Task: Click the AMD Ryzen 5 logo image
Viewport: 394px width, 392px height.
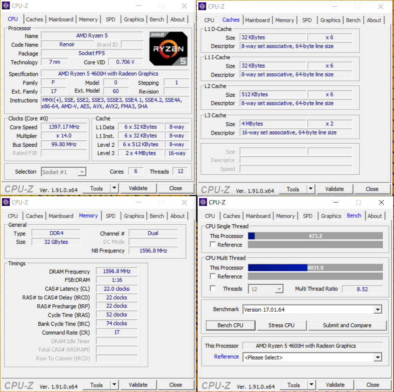Action: coord(168,48)
